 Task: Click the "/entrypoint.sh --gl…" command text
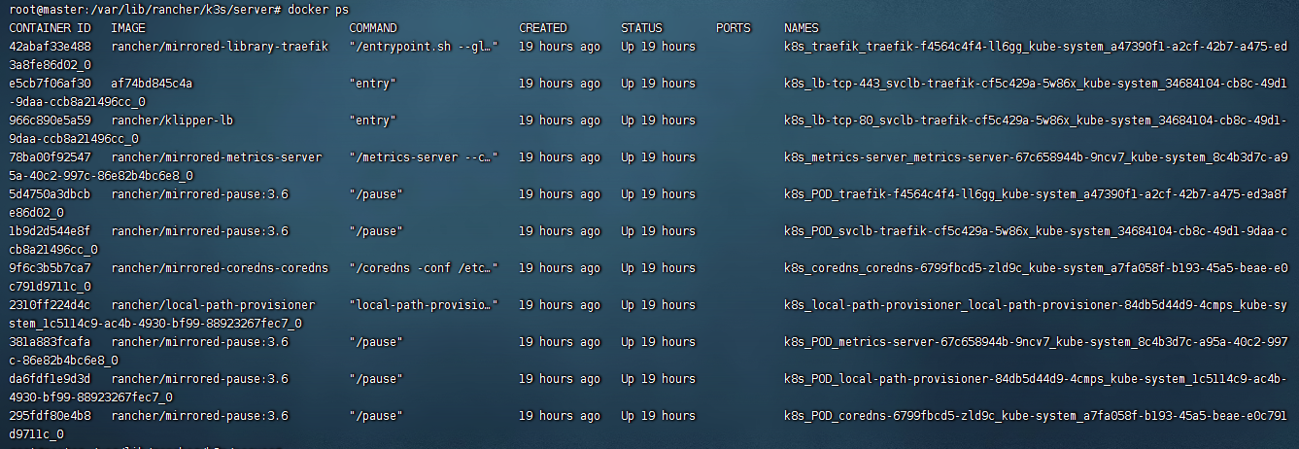pyautogui.click(x=423, y=47)
